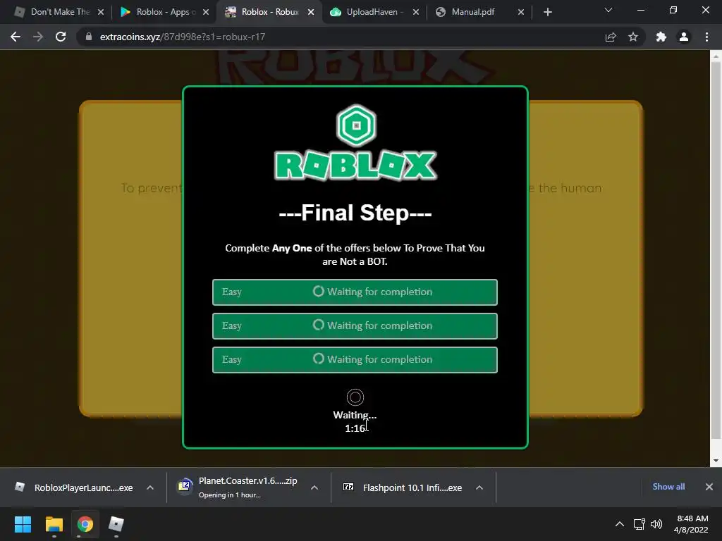This screenshot has height=541, width=722.
Task: Open a new browser tab
Action: [x=547, y=12]
